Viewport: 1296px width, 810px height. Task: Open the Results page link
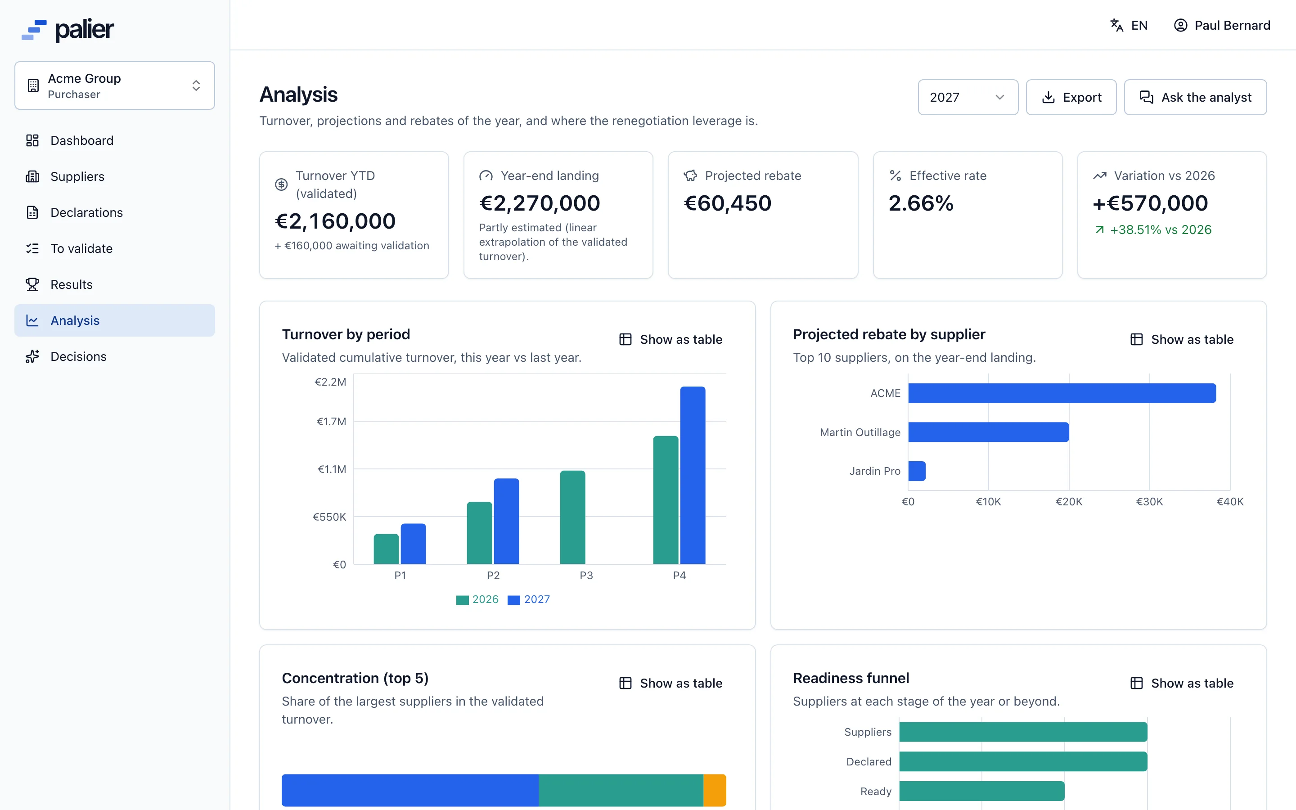click(115, 284)
